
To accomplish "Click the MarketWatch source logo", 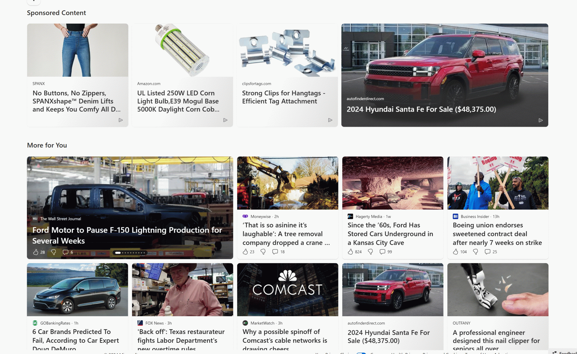I will (x=245, y=323).
